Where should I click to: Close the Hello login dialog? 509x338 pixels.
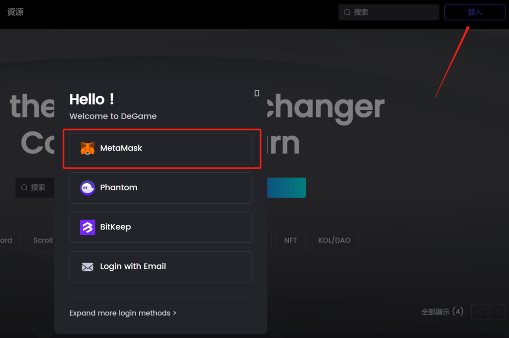pyautogui.click(x=257, y=93)
